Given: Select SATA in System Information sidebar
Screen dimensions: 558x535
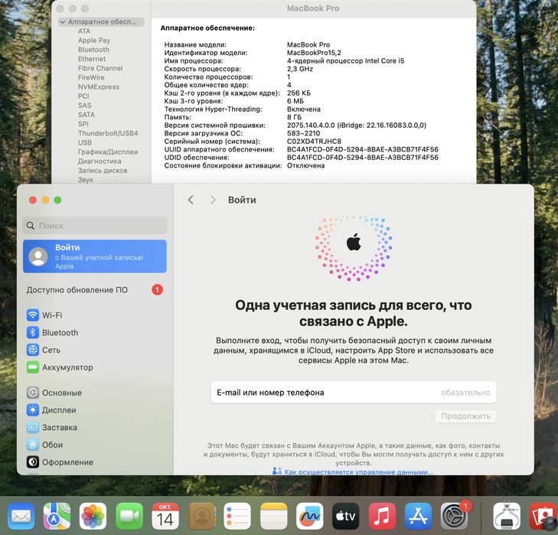Looking at the screenshot, I should (x=86, y=115).
